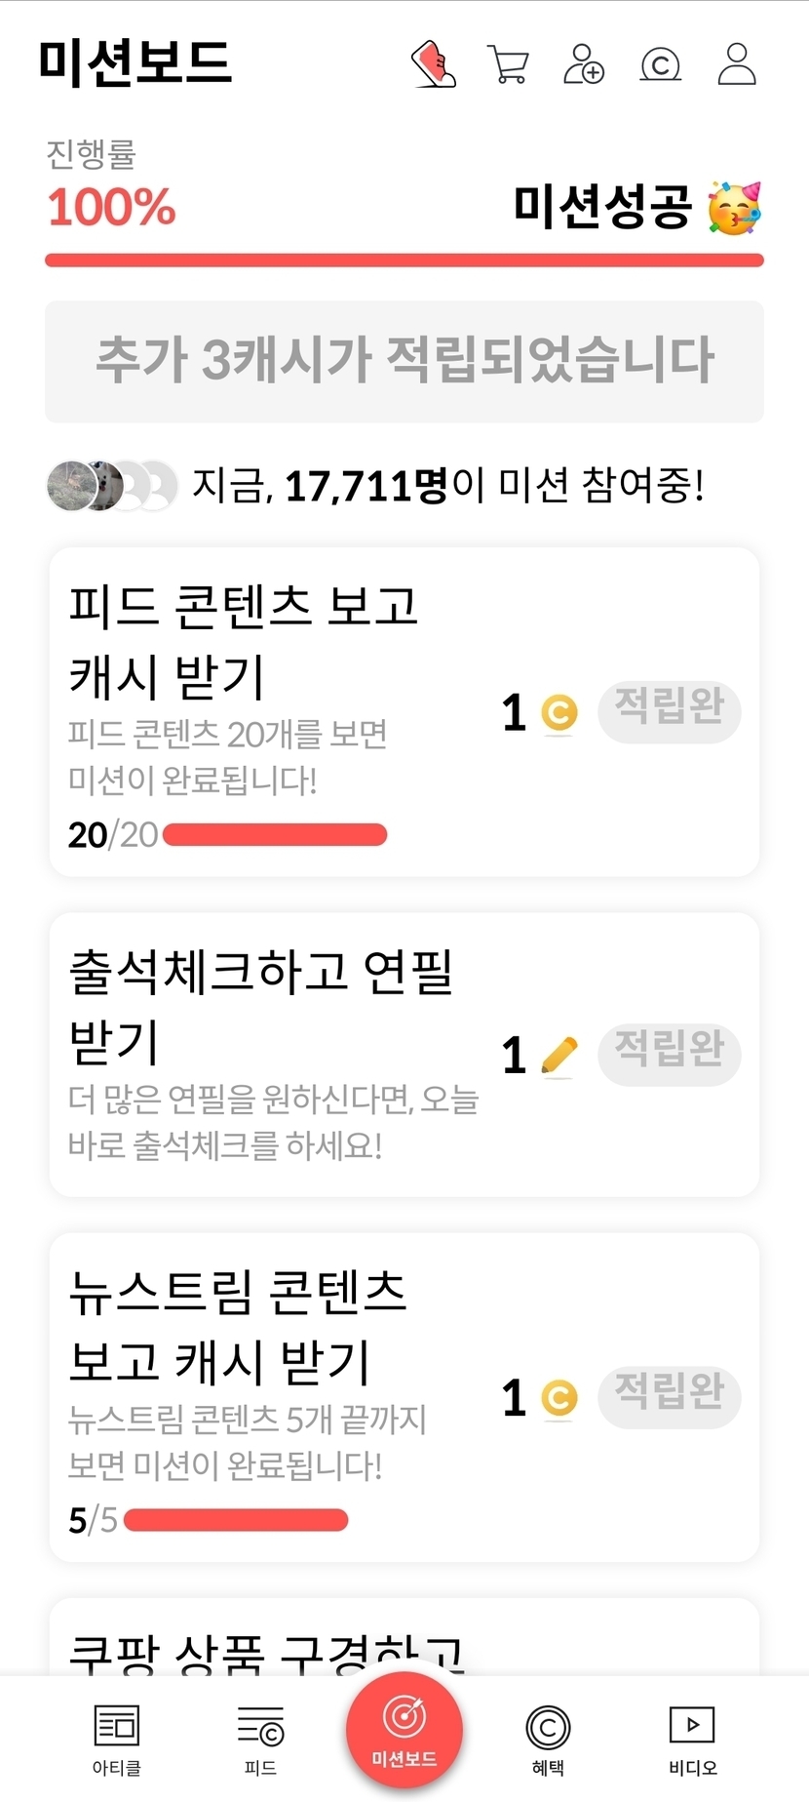Go to the 혜택 tab
The image size is (809, 1802).
(x=548, y=1739)
